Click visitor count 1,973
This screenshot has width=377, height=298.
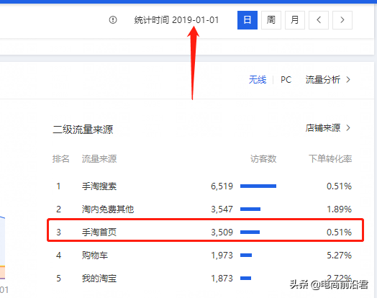[x=222, y=255]
